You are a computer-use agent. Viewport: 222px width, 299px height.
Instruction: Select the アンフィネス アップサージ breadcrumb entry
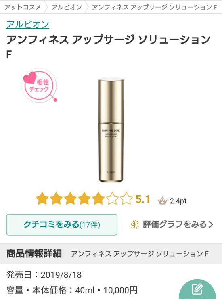click(x=154, y=7)
